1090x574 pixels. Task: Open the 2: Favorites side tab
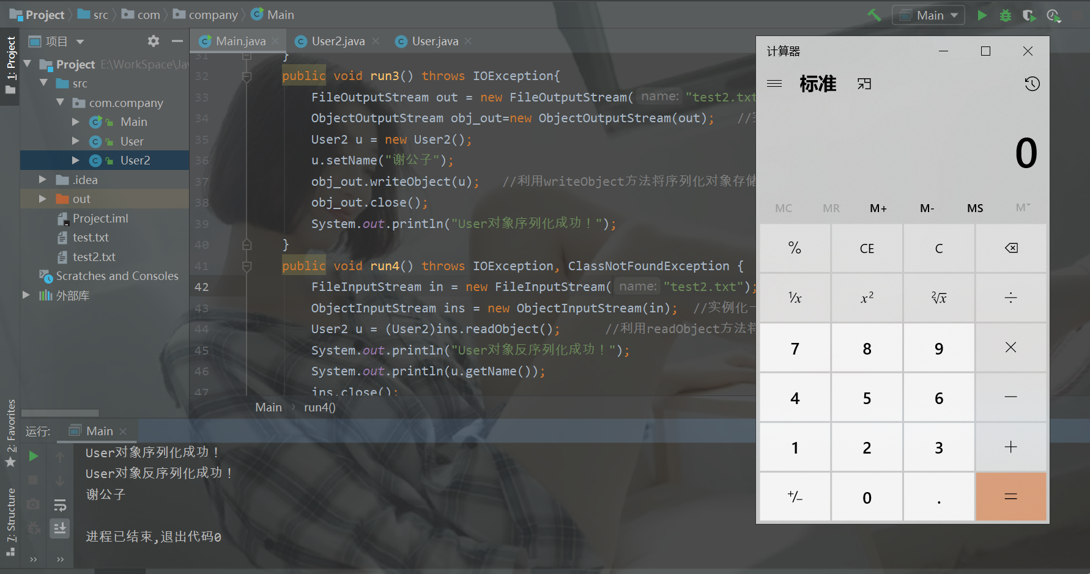[x=10, y=432]
